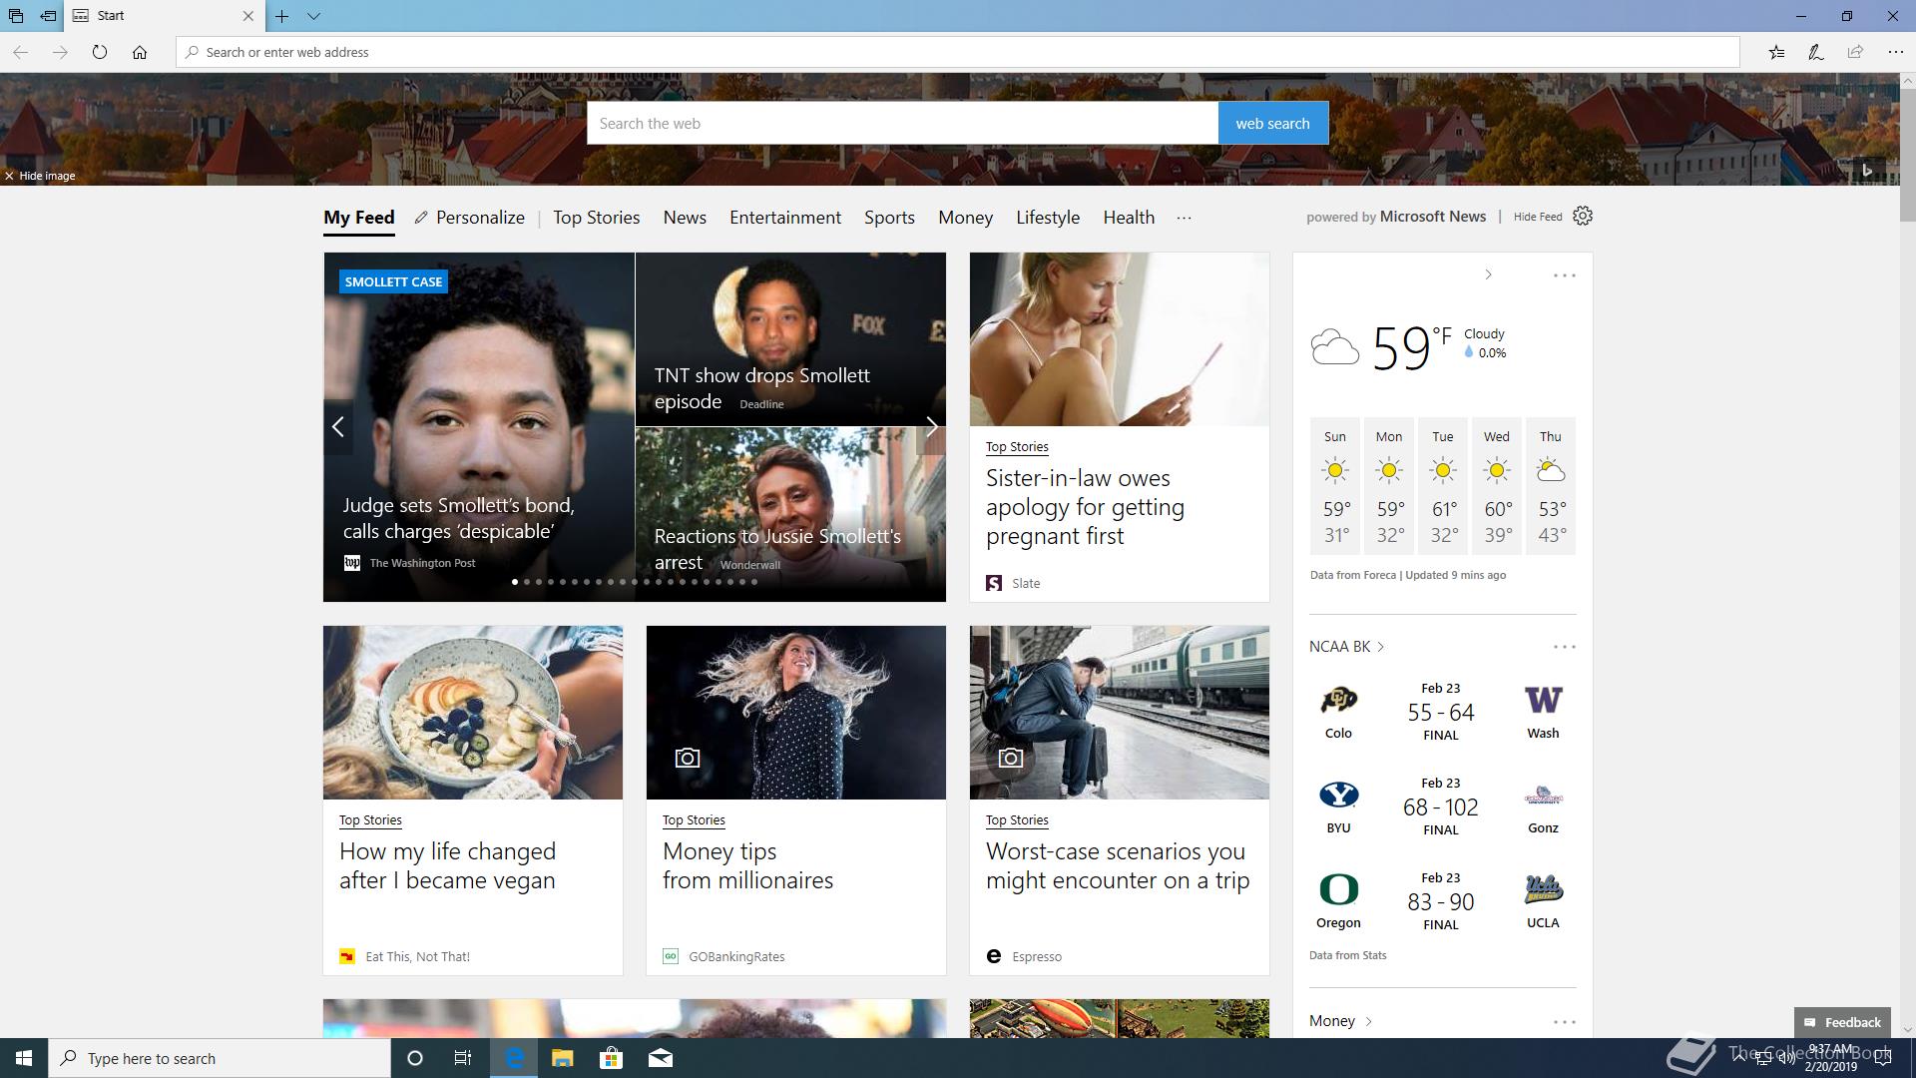Click Feedback button

pyautogui.click(x=1842, y=1022)
